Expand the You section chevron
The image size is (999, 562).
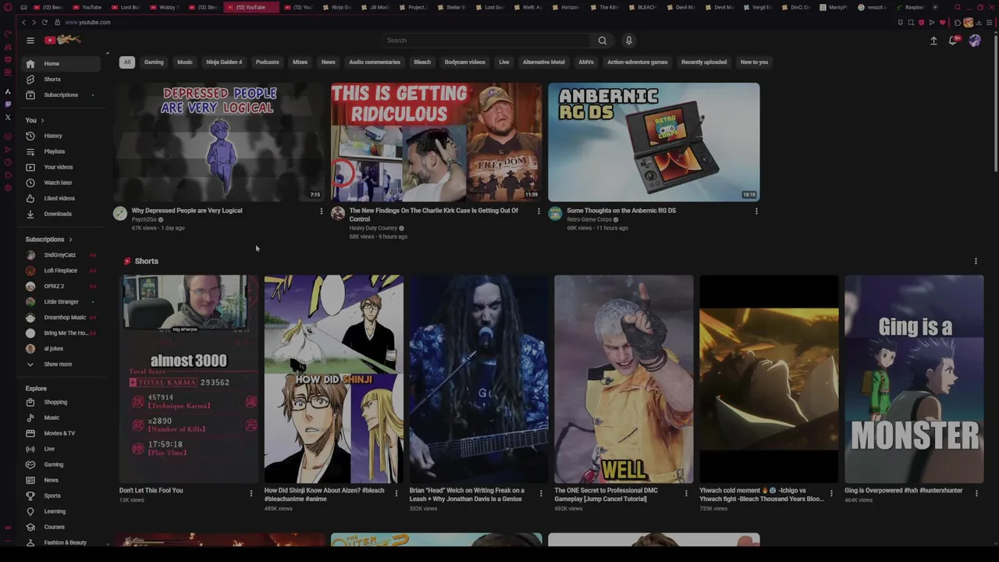coord(42,121)
